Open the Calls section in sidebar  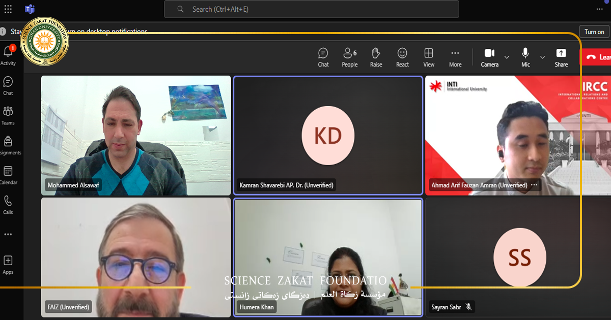pos(8,205)
